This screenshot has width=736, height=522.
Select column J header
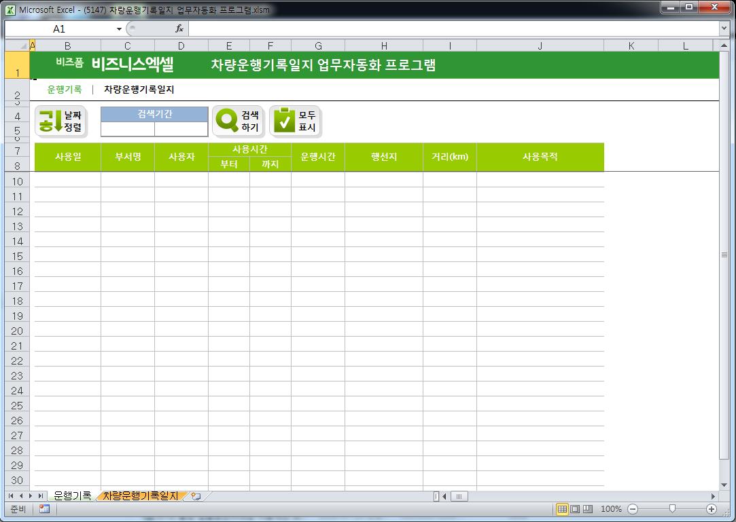click(x=540, y=45)
